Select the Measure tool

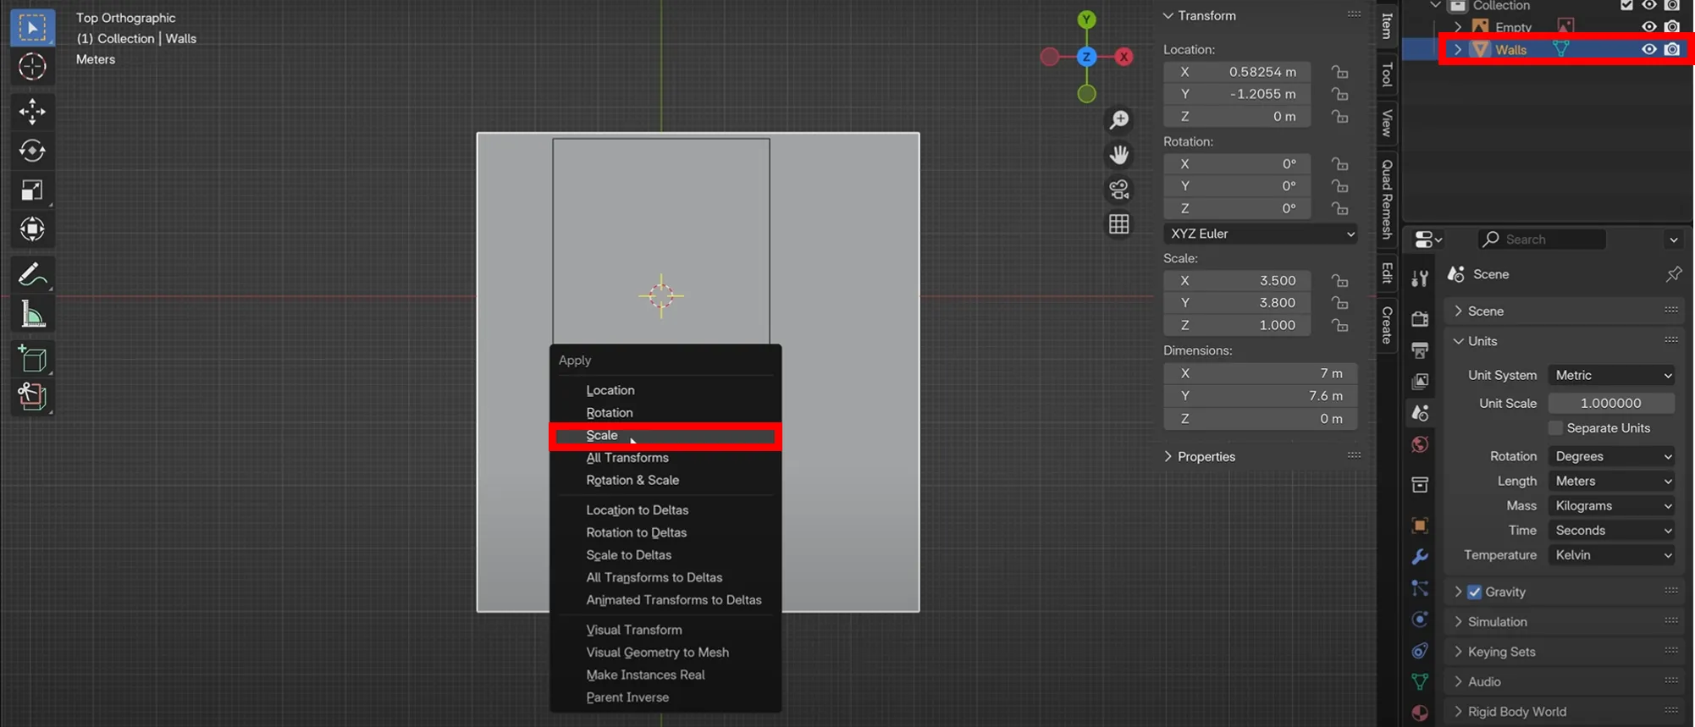point(32,315)
